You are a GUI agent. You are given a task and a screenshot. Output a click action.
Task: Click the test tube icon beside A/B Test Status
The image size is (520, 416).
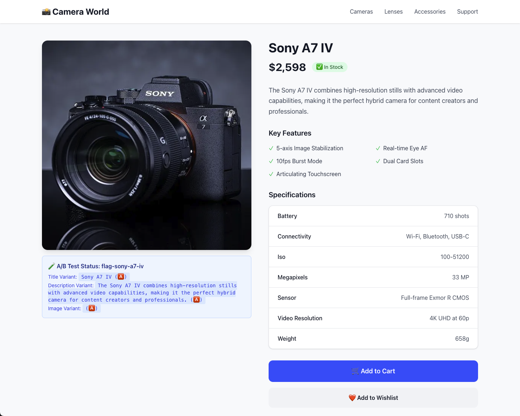(52, 266)
